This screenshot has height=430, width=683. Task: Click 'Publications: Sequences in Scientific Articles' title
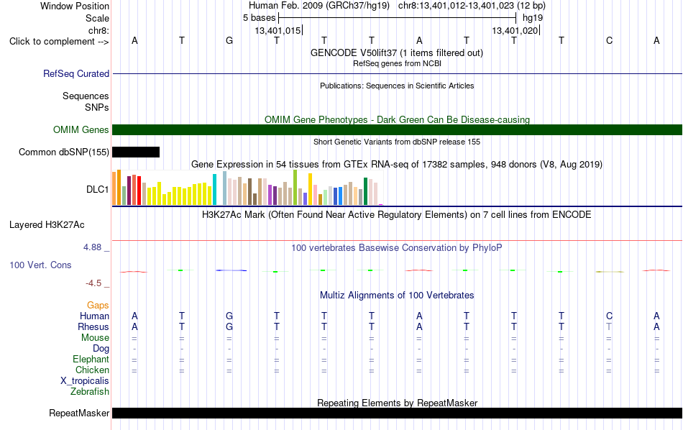pyautogui.click(x=397, y=86)
